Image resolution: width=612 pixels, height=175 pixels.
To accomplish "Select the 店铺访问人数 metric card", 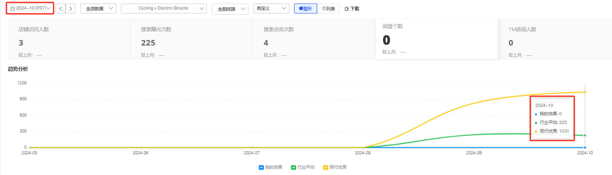I will (x=69, y=40).
